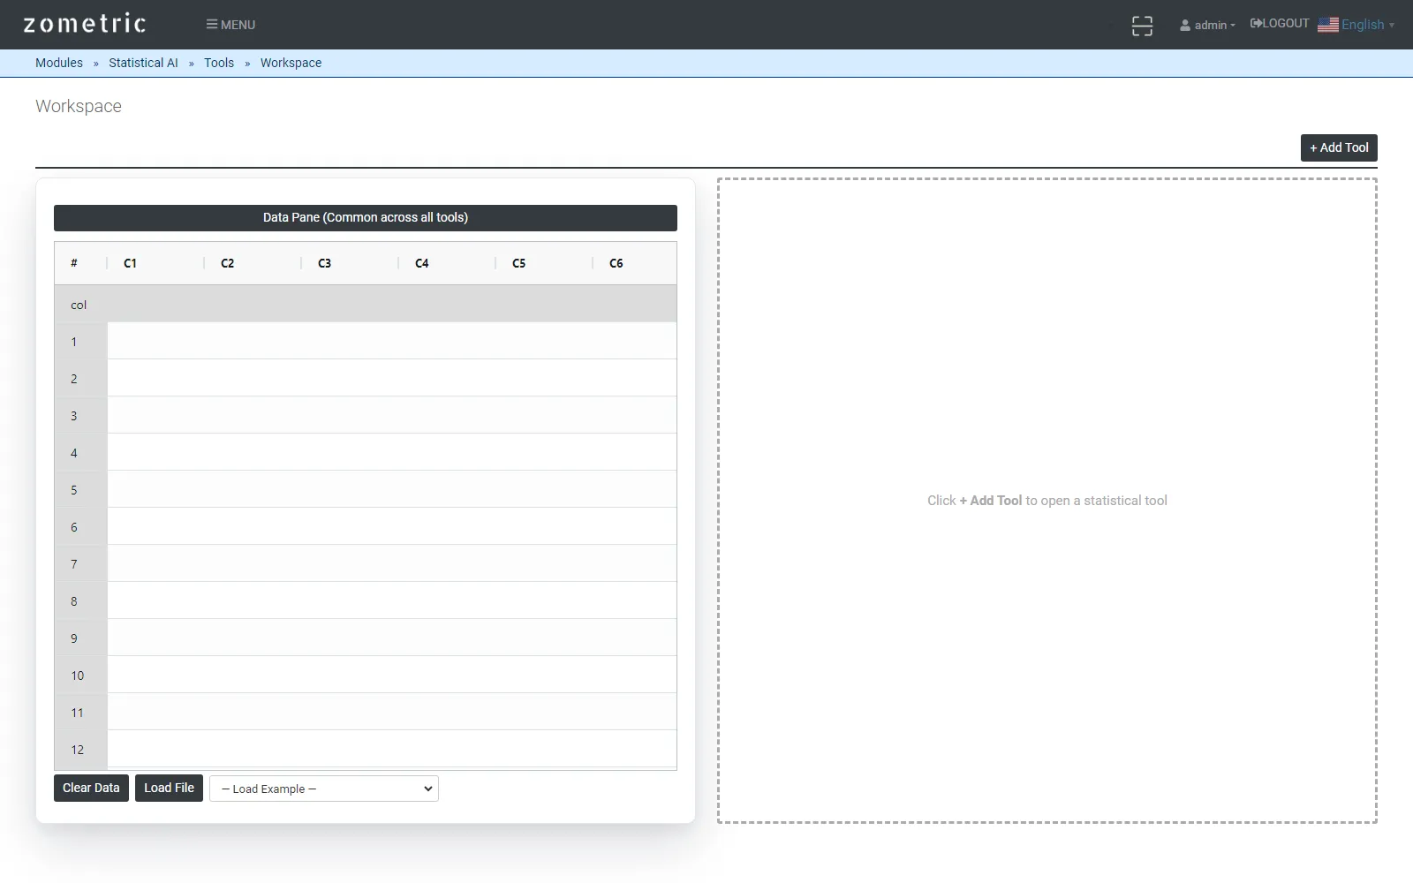Select row number 8

80,601
